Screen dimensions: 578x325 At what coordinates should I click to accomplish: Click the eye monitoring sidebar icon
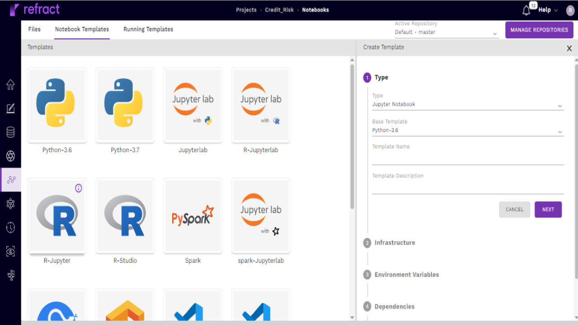pos(10,251)
